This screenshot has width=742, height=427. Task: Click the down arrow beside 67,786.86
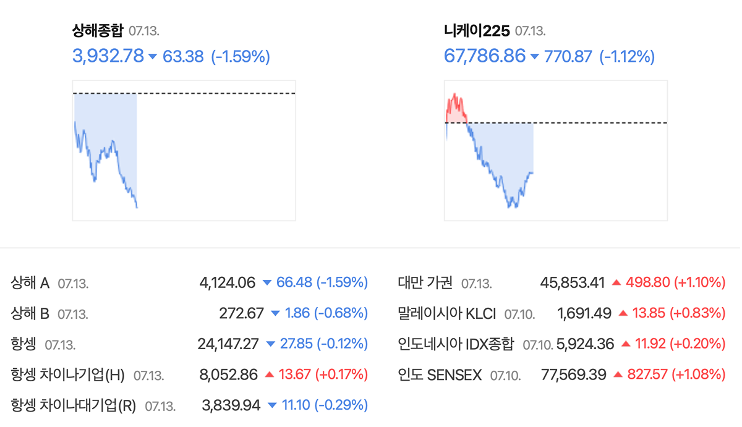point(535,57)
